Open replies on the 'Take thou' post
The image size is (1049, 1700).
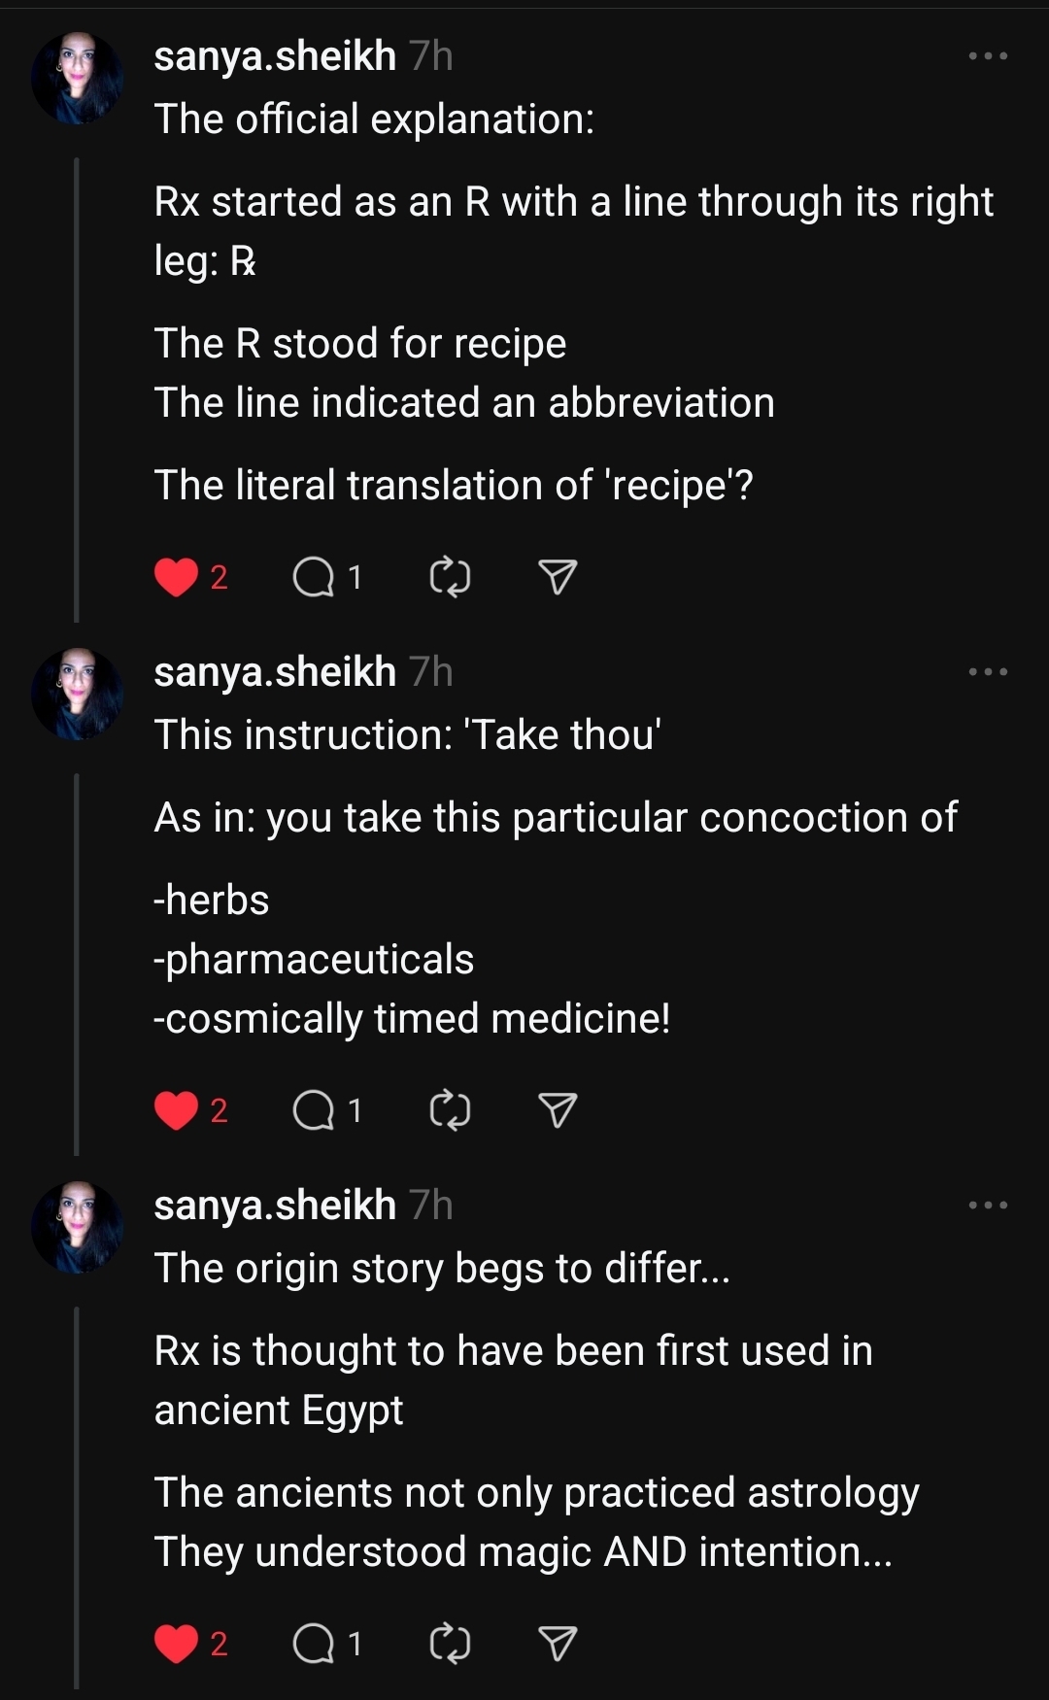(314, 1110)
